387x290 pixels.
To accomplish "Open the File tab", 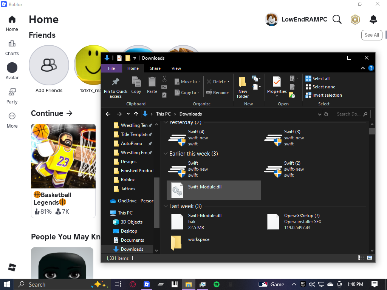I will click(x=111, y=68).
